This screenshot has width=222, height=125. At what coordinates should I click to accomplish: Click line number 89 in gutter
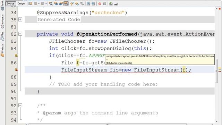tap(14, 84)
